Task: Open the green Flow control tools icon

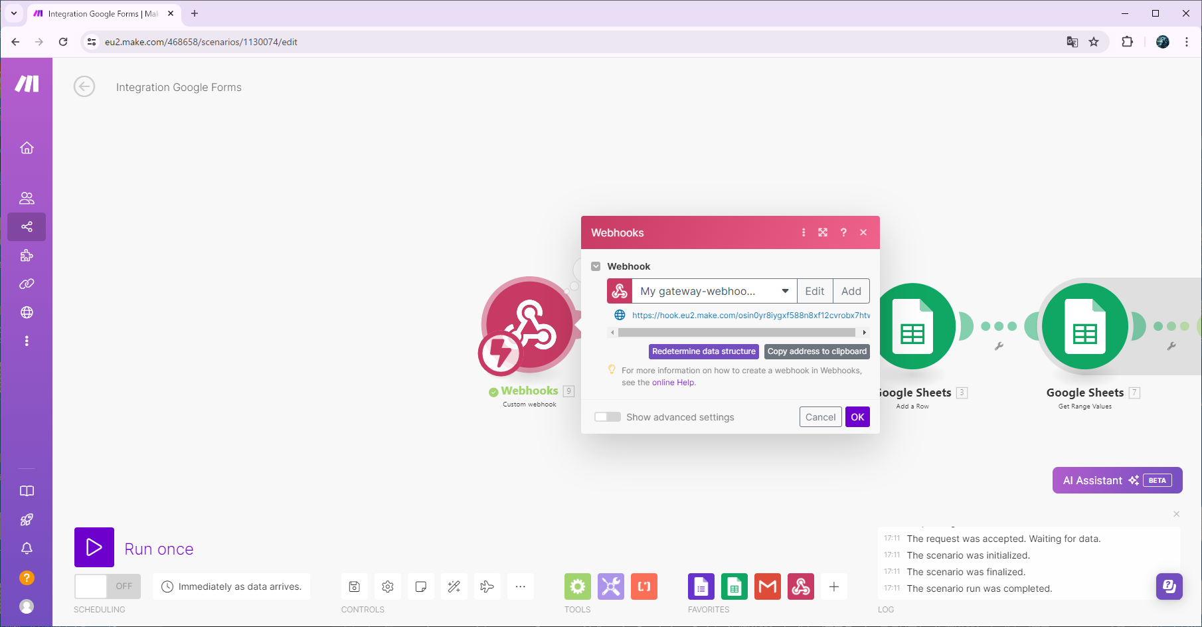Action: pyautogui.click(x=578, y=586)
